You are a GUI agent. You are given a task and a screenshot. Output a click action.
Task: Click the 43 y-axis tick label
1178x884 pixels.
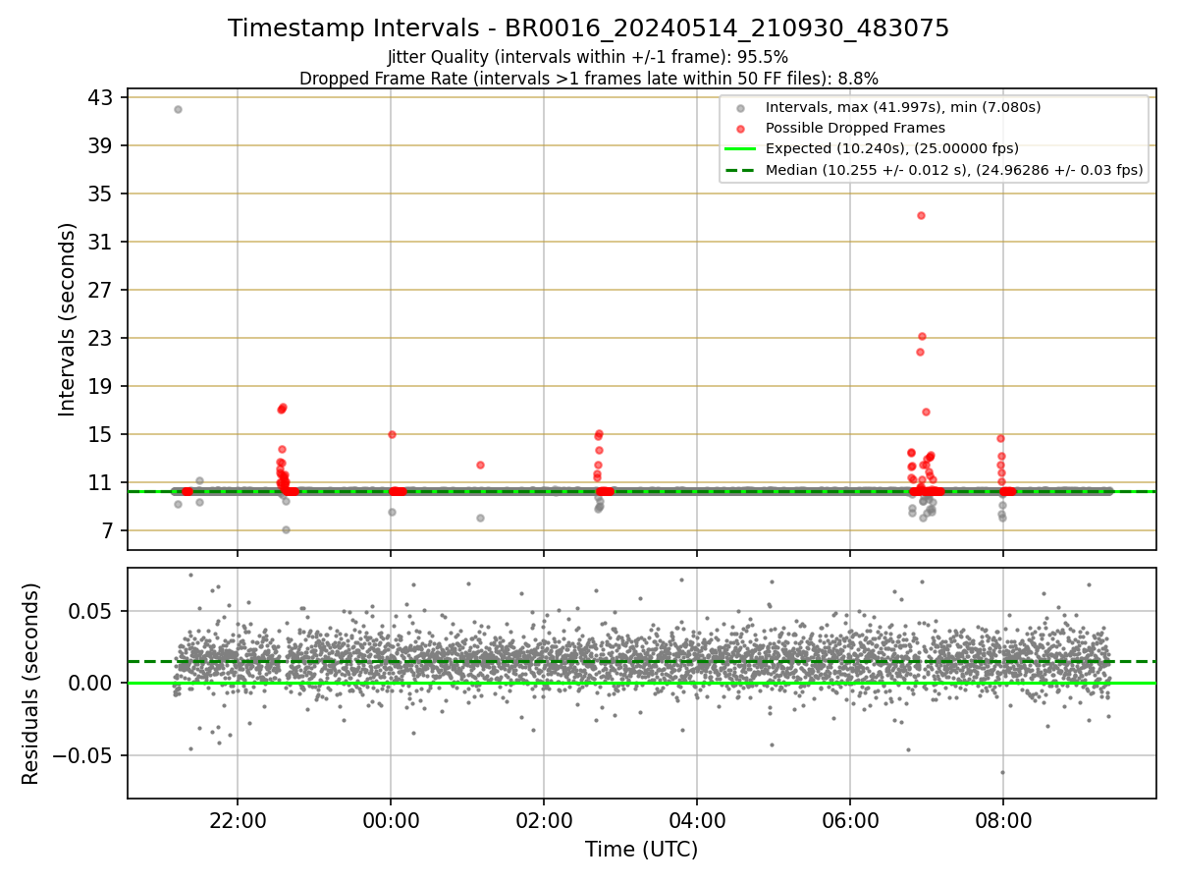click(x=102, y=97)
